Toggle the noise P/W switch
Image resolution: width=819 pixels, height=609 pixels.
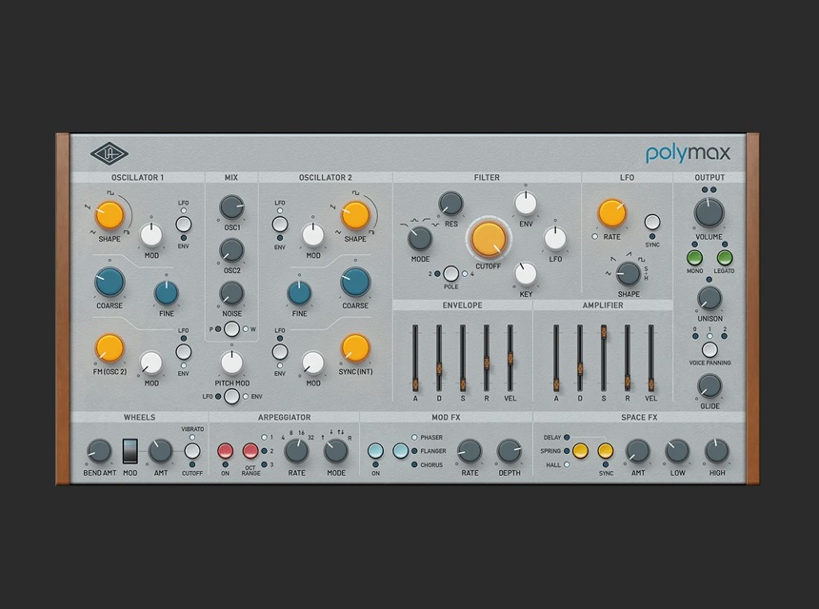point(231,329)
